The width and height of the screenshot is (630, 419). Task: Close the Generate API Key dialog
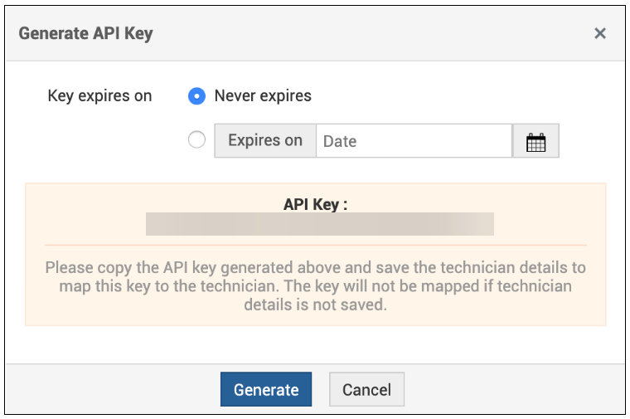pos(600,33)
